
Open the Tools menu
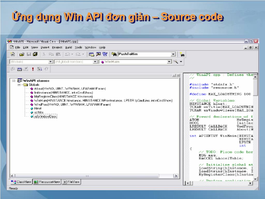click(78, 47)
